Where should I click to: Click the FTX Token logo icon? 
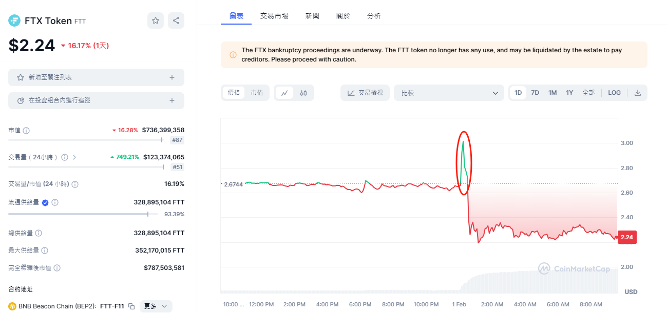pos(14,21)
